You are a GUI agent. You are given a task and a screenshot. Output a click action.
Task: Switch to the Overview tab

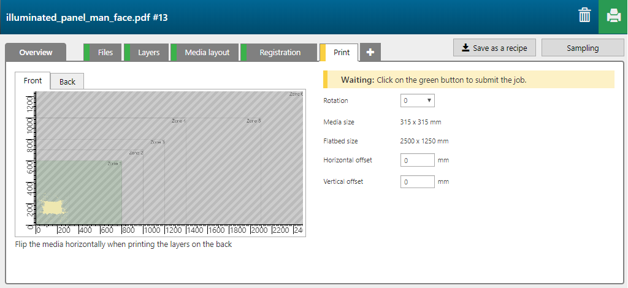(36, 53)
